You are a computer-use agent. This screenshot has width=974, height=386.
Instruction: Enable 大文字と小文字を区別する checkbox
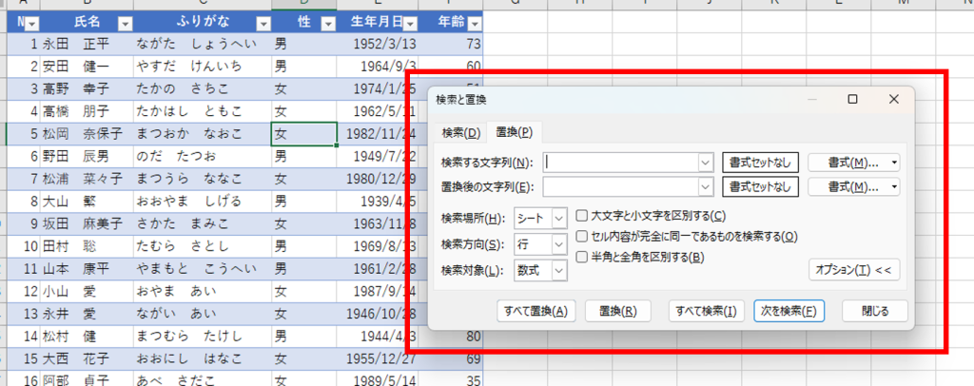[582, 217]
